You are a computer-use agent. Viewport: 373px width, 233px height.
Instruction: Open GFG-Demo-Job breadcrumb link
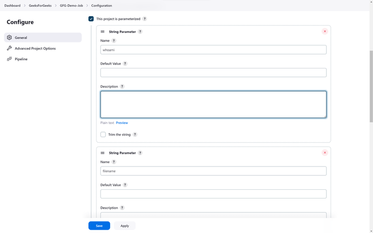[x=71, y=5]
